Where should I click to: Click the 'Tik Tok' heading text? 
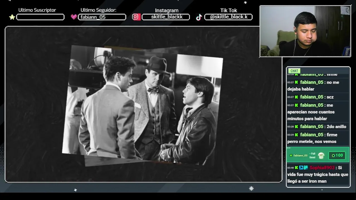[229, 10]
